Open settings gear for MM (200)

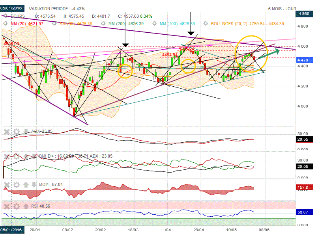pyautogui.click(x=103, y=24)
